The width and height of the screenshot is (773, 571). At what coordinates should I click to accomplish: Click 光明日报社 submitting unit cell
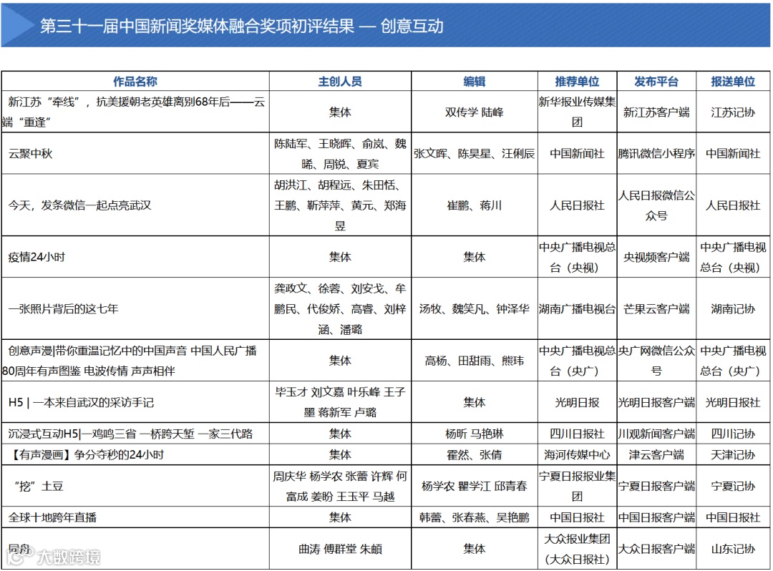coord(733,402)
